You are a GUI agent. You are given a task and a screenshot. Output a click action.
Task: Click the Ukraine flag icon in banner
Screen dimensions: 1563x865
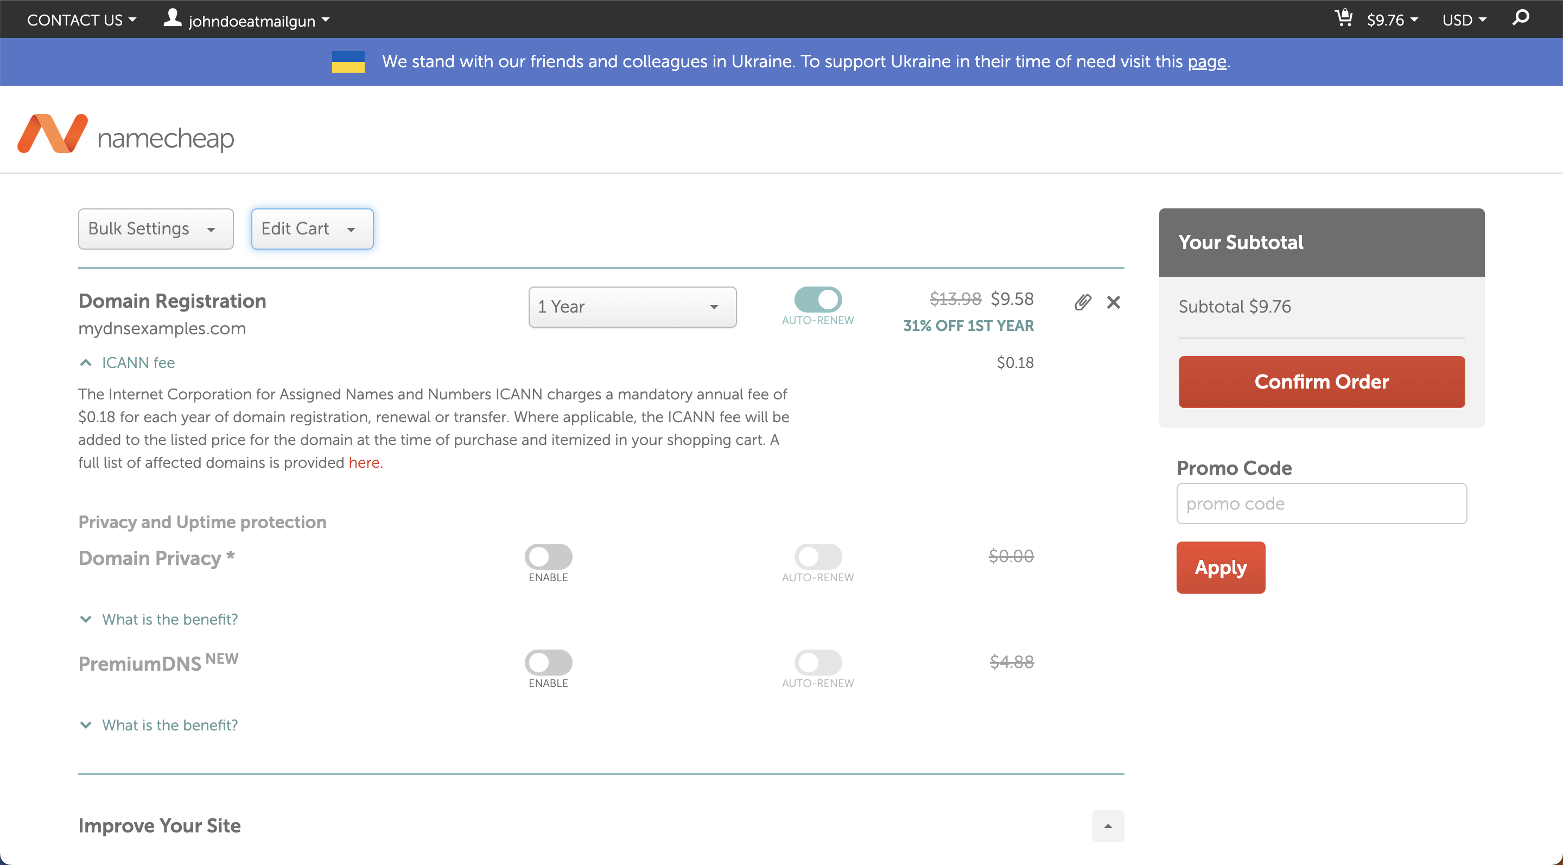[x=348, y=62]
